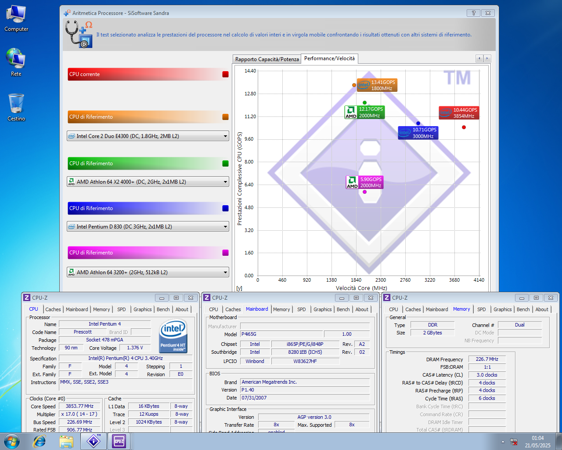Viewport: 562px width, 450px height.
Task: Toggle blue CPU di Riferimento checkbox
Action: [225, 208]
